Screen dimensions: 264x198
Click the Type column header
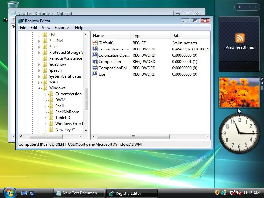coord(150,36)
